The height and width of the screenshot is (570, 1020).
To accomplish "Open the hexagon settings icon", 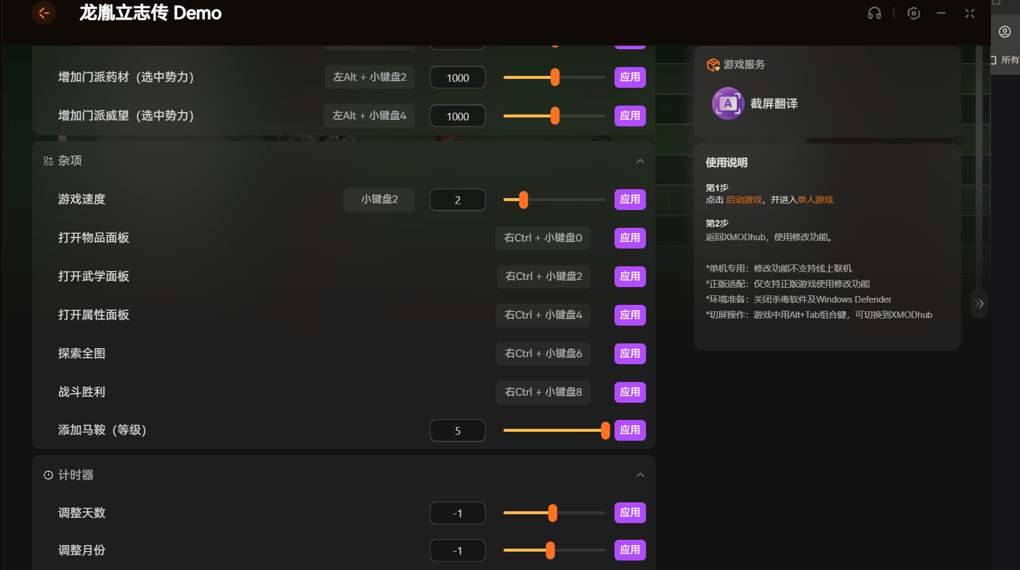I will pos(914,13).
